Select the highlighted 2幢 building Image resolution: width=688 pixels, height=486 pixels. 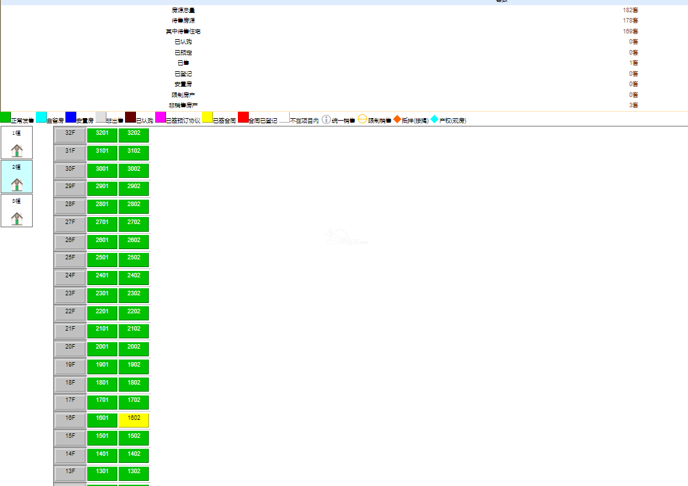[x=17, y=177]
